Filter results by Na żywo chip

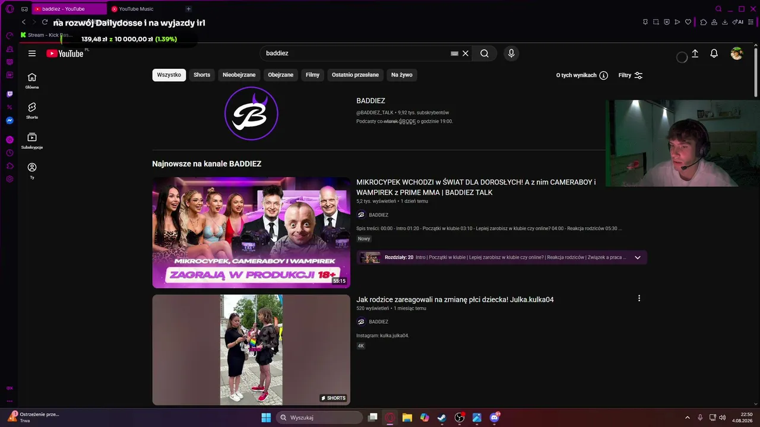pos(402,75)
